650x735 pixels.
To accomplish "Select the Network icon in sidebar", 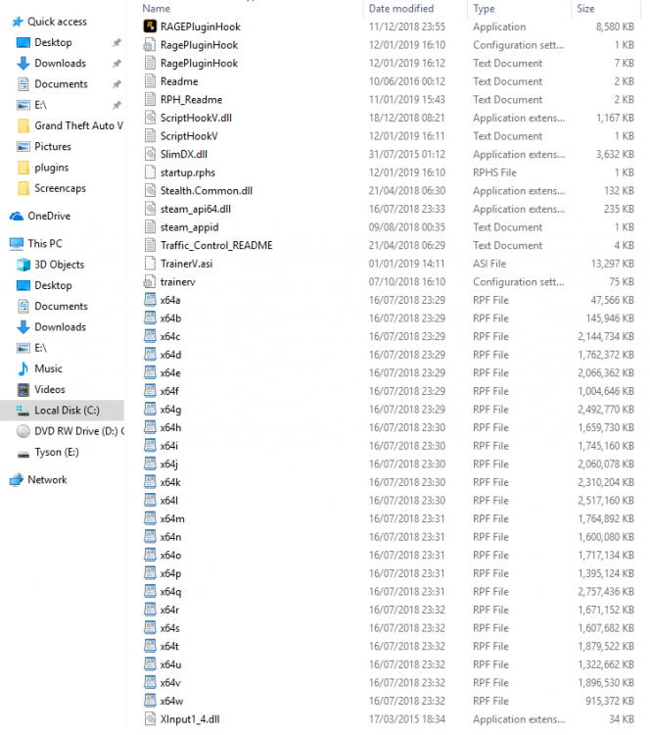I will point(17,480).
